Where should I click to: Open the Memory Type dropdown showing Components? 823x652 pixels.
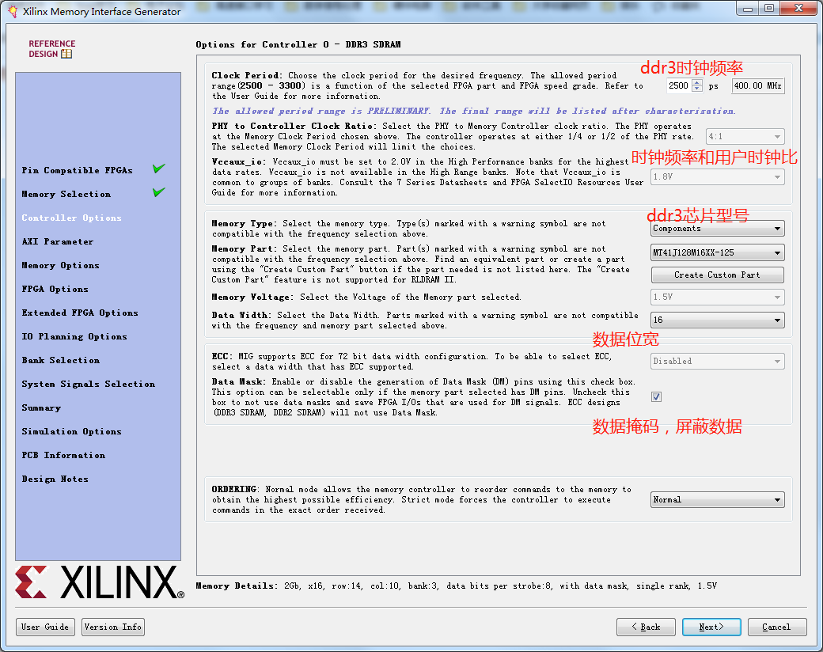[716, 227]
